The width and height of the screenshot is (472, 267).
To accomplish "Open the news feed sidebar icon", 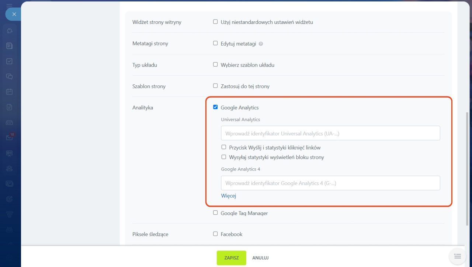I will (x=10, y=46).
